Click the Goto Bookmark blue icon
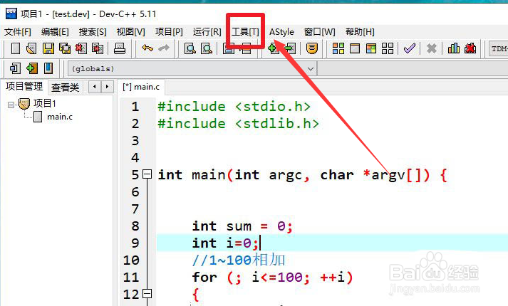 click(x=48, y=68)
